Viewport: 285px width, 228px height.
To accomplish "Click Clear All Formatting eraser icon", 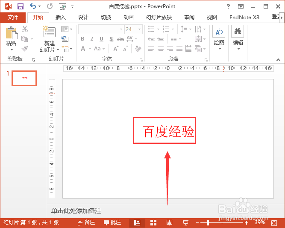I will 138,49.
